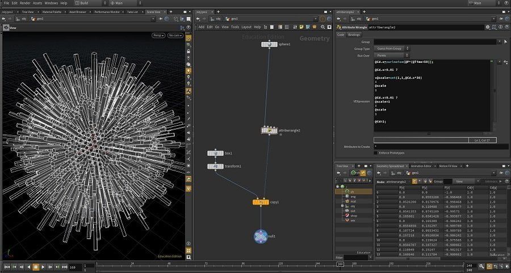Toggle the viewport lighting bulb icon

click(189, 71)
